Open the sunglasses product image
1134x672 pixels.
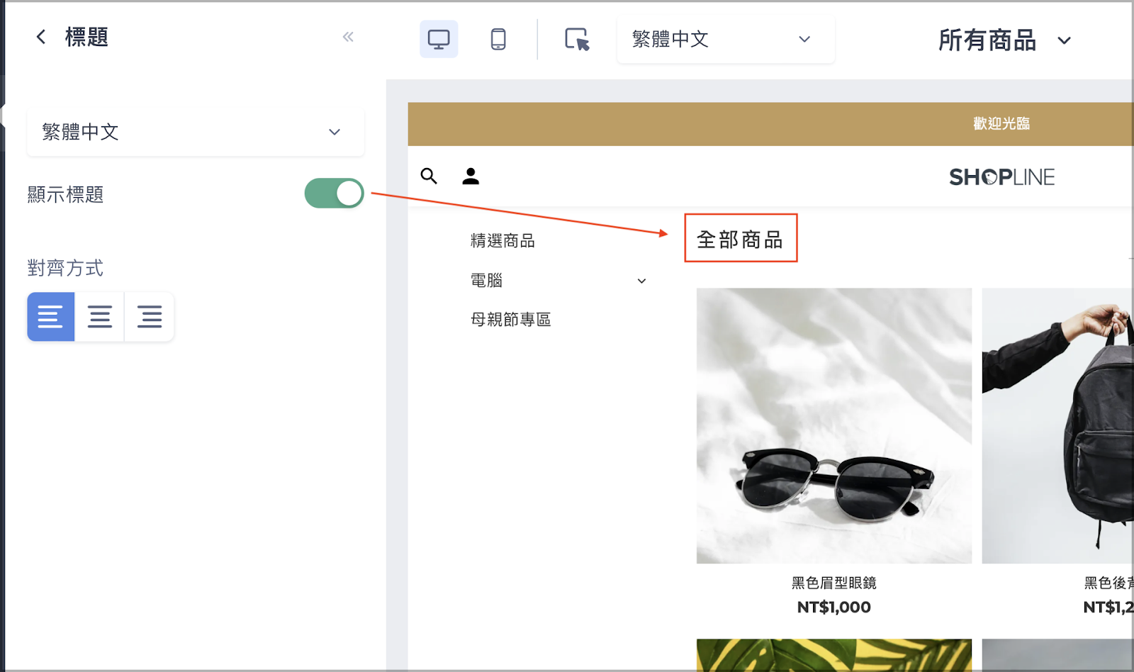(x=834, y=425)
